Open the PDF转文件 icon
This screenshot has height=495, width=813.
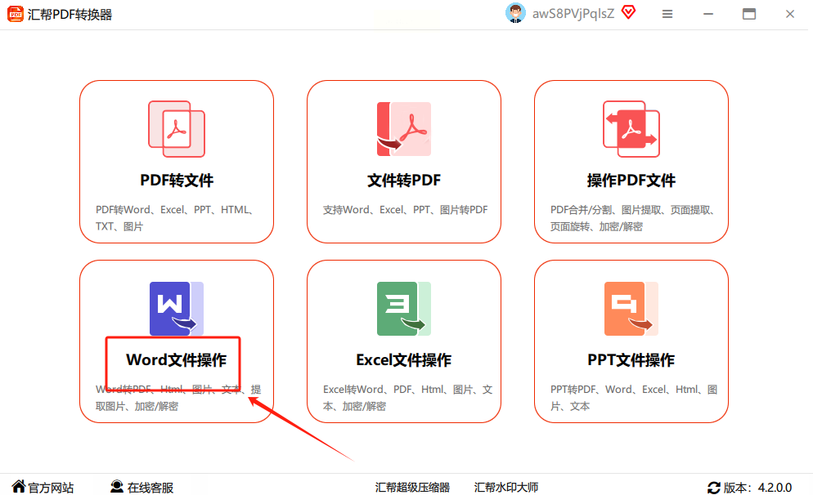[x=177, y=129]
